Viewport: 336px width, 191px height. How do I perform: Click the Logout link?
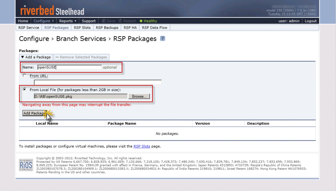tap(310, 21)
